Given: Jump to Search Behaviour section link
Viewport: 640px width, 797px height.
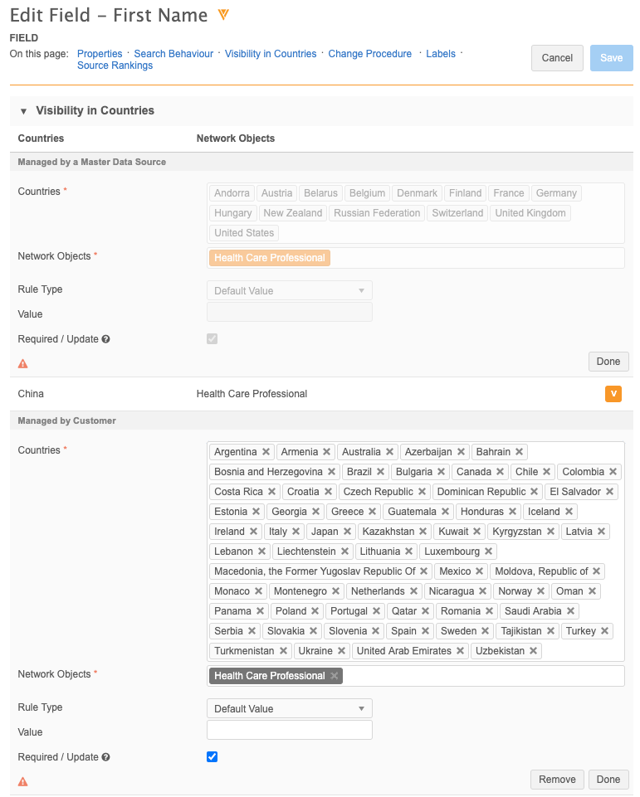Looking at the screenshot, I should coord(173,54).
